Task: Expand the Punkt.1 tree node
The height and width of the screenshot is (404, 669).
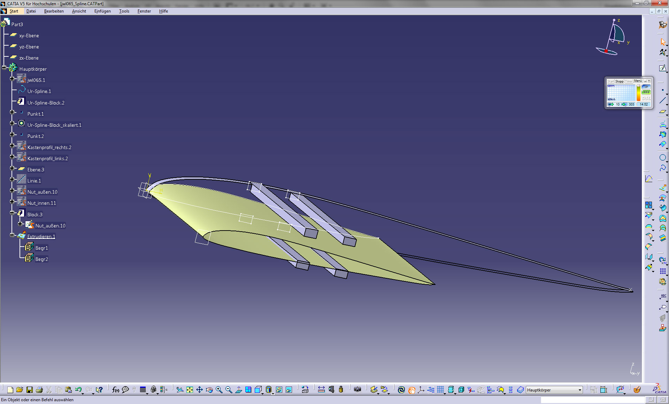Action: coord(12,112)
